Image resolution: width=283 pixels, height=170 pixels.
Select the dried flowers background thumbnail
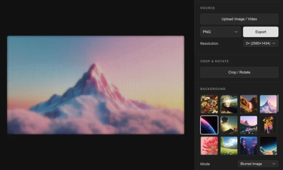(209, 104)
